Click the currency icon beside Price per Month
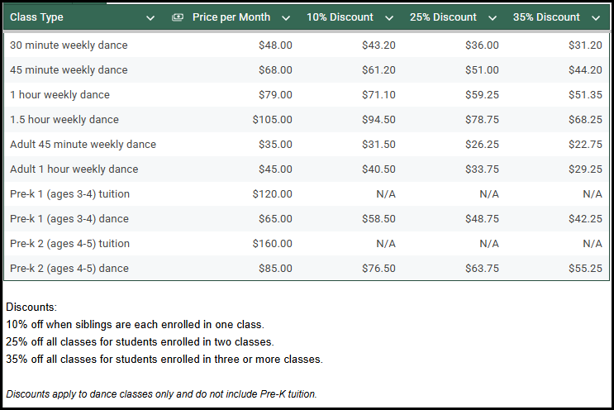614x410 pixels. [178, 17]
